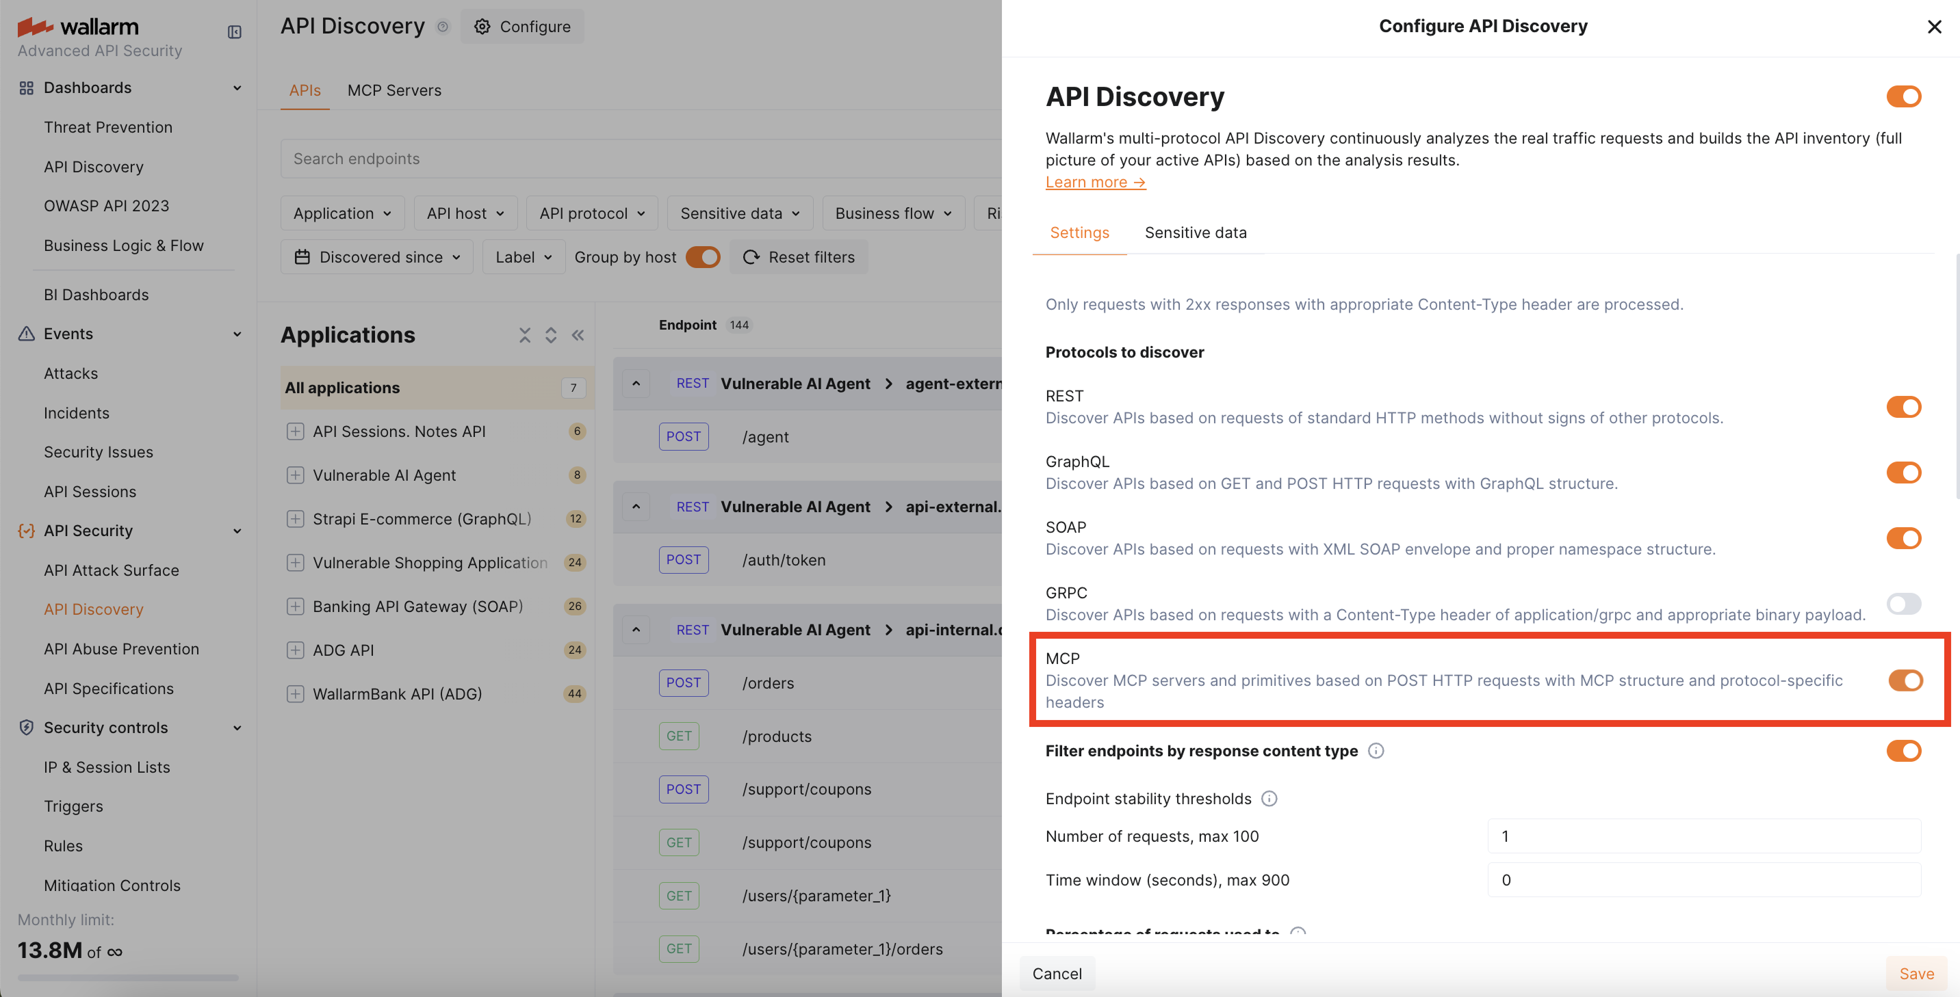This screenshot has height=997, width=1960.
Task: Collapse the Dashboards section in the sidebar
Action: coord(237,88)
